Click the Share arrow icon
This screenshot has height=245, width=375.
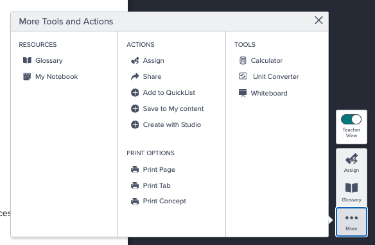tap(135, 76)
